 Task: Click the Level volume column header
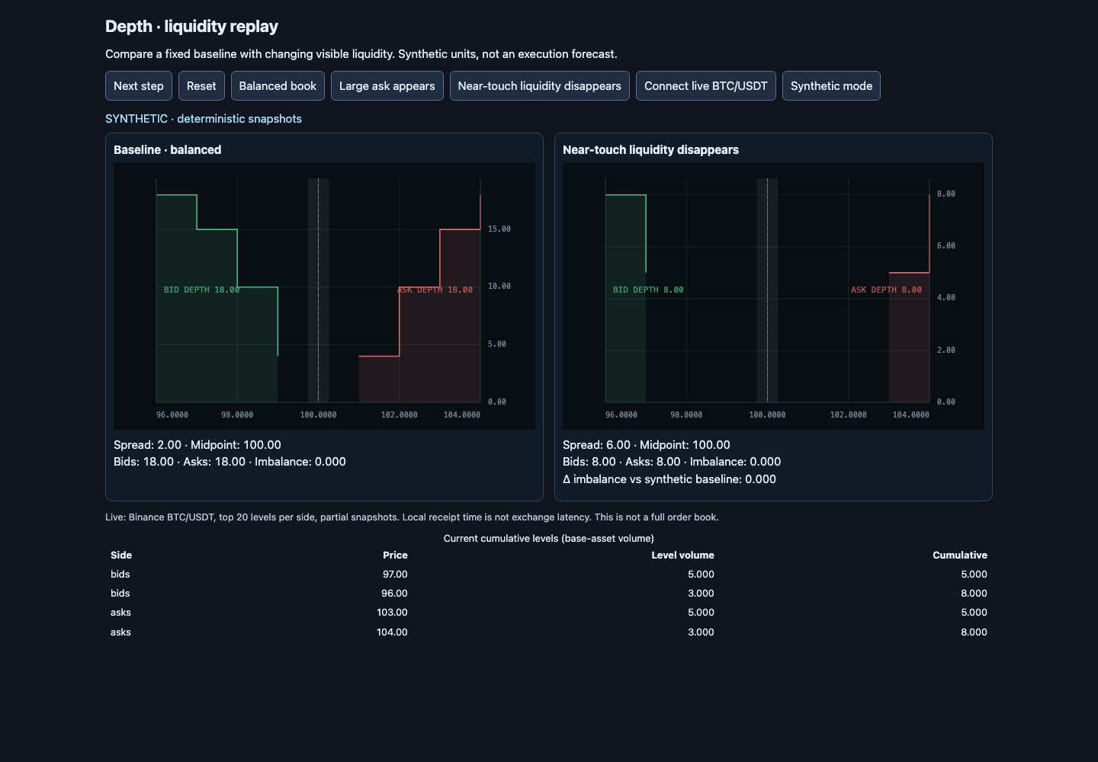[682, 555]
